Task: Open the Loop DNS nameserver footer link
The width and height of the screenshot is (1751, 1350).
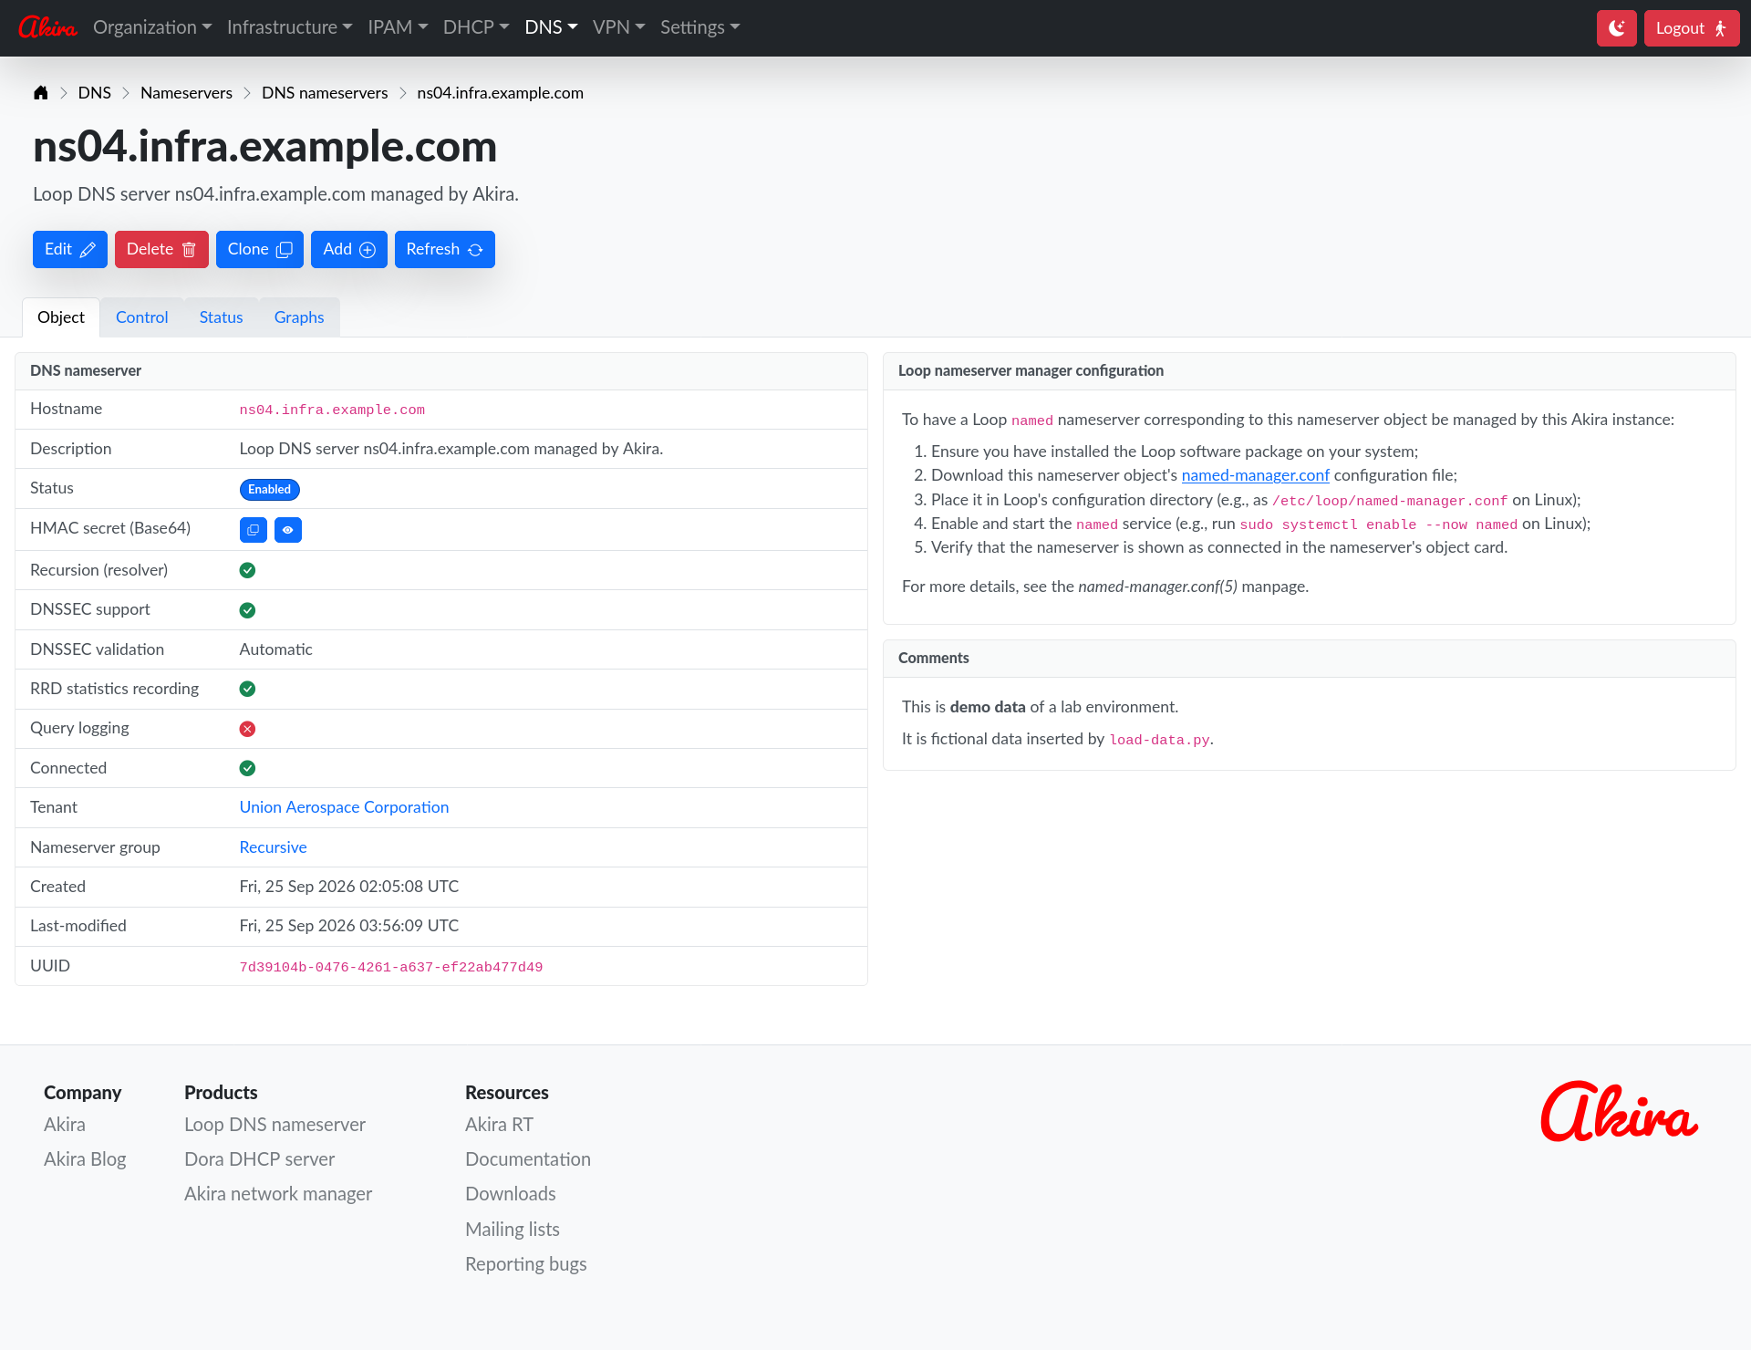Action: 275,1125
